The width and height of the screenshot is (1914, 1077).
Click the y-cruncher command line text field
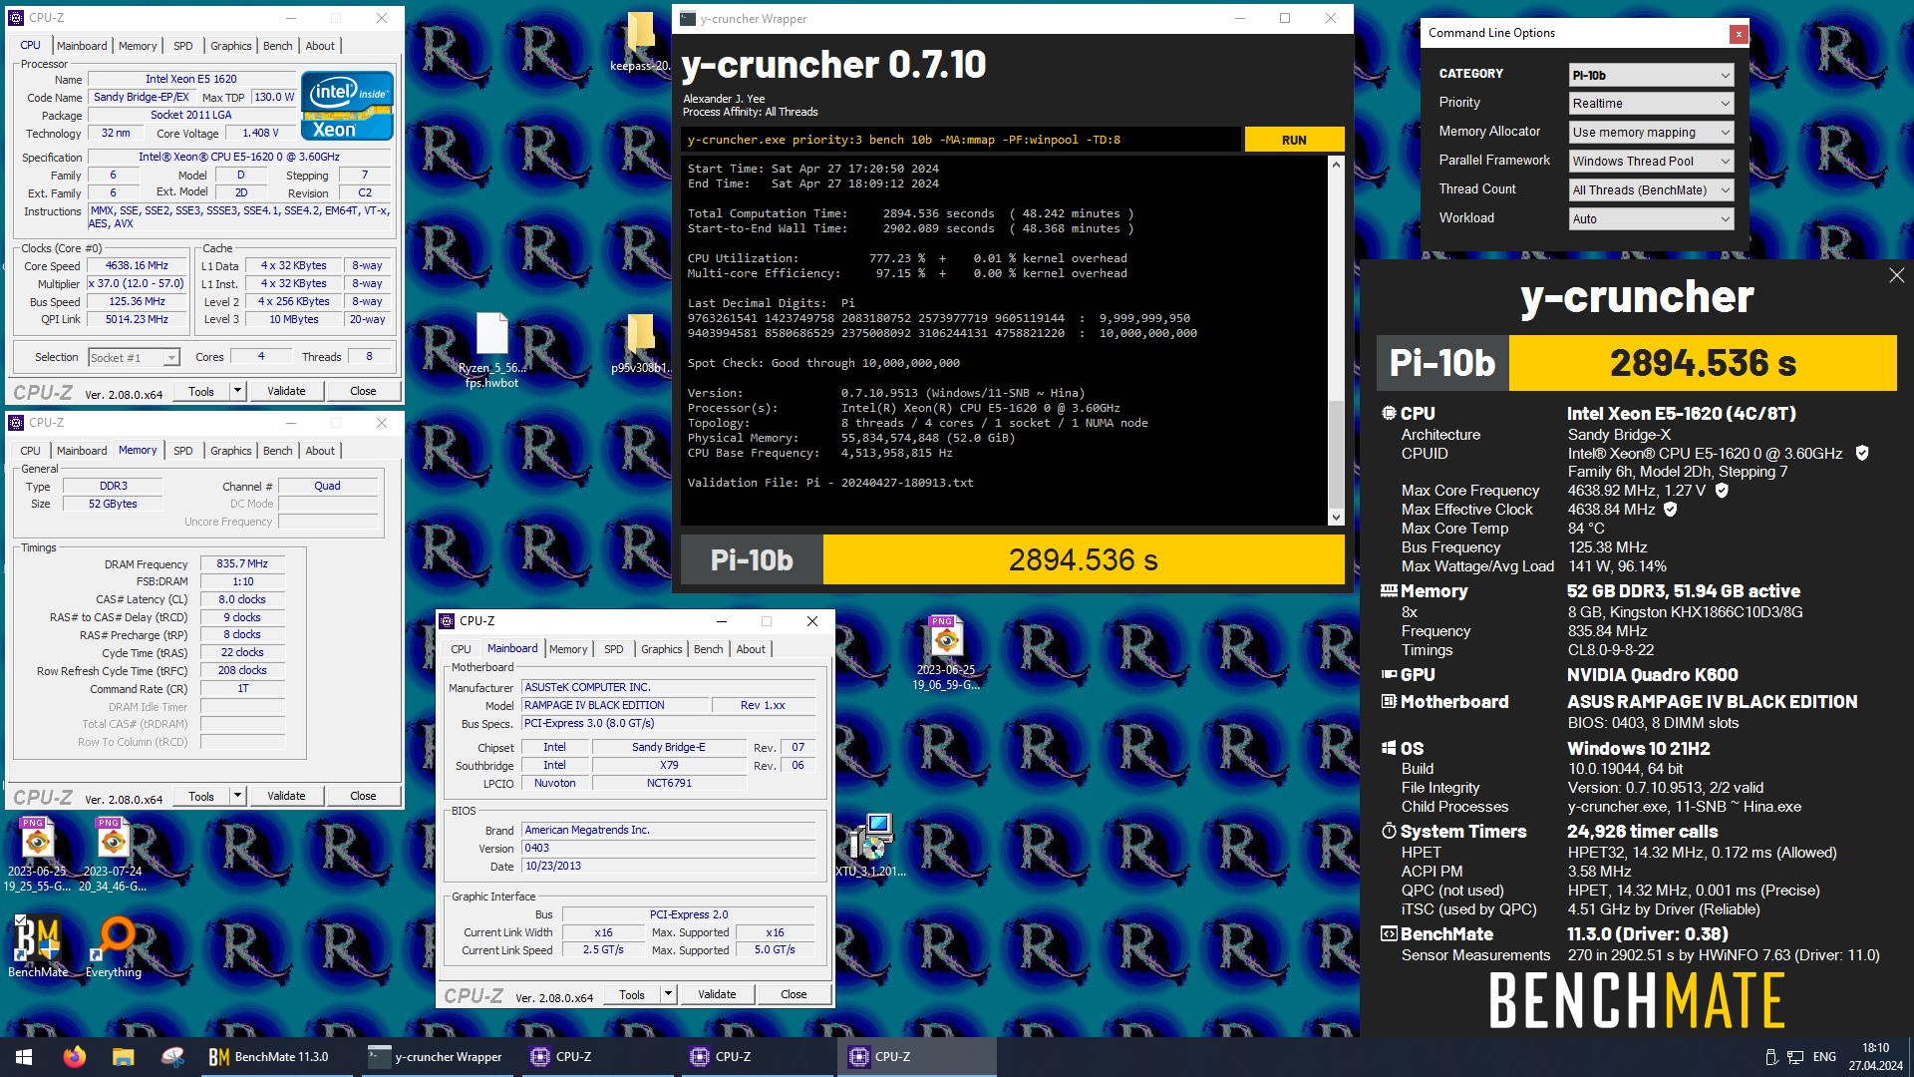point(961,140)
